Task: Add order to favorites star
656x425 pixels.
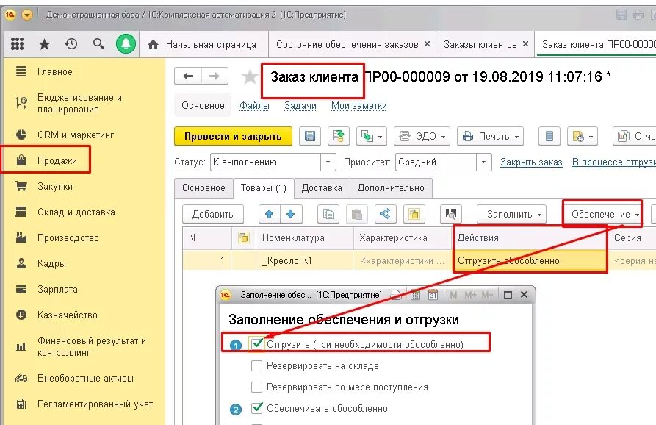Action: tap(250, 76)
